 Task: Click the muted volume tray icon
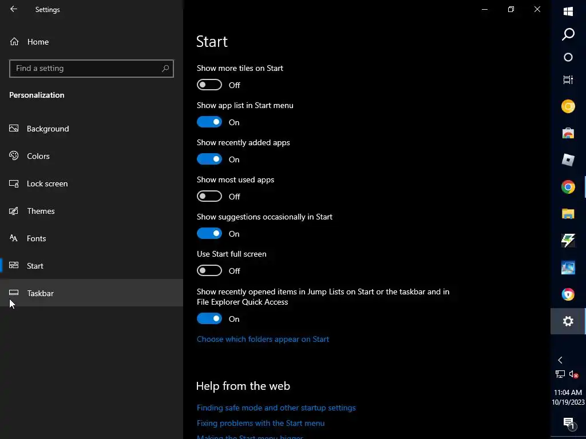[574, 374]
